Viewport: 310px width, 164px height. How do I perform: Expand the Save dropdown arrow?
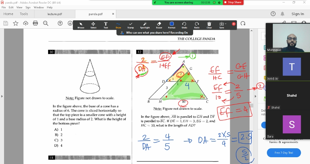coord(226,24)
